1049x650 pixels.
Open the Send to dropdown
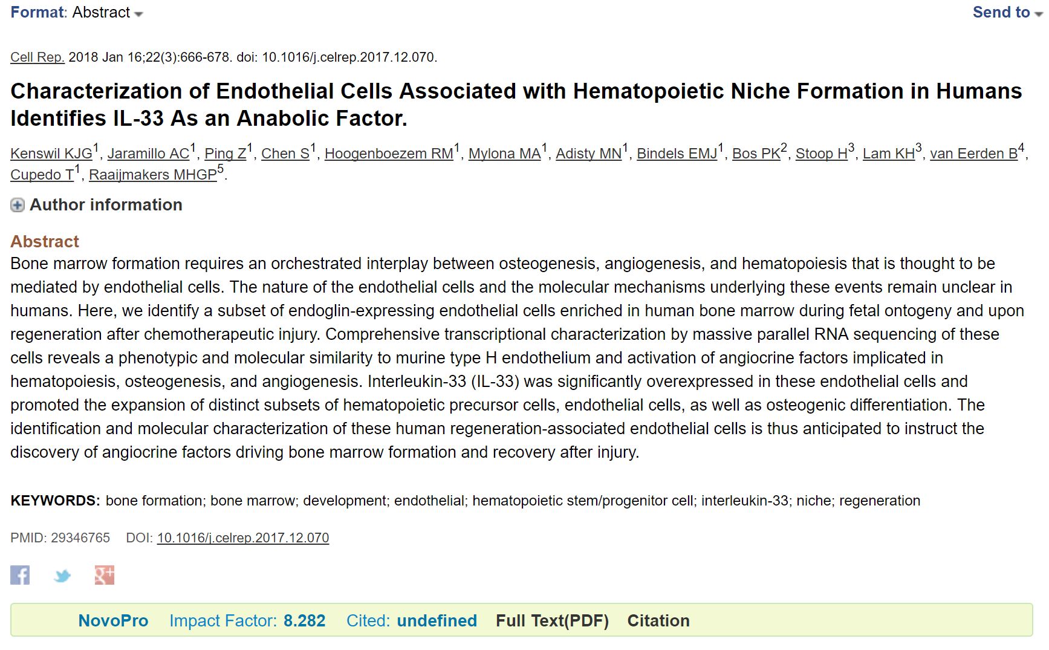pos(1007,12)
